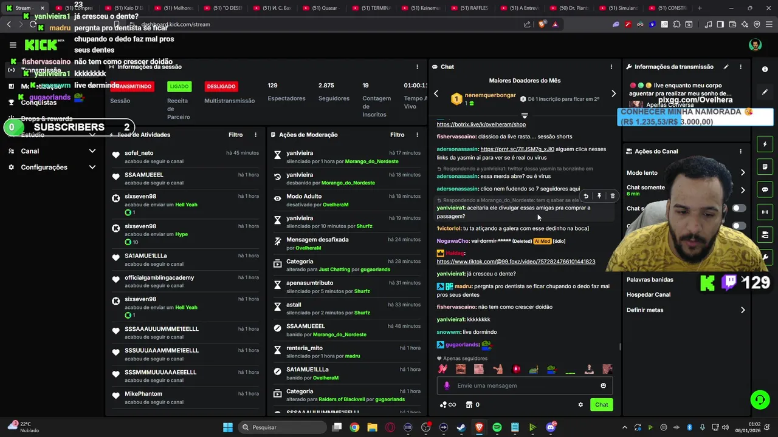Open the Chat panel three-dot menu
The height and width of the screenshot is (437, 778).
611,67
